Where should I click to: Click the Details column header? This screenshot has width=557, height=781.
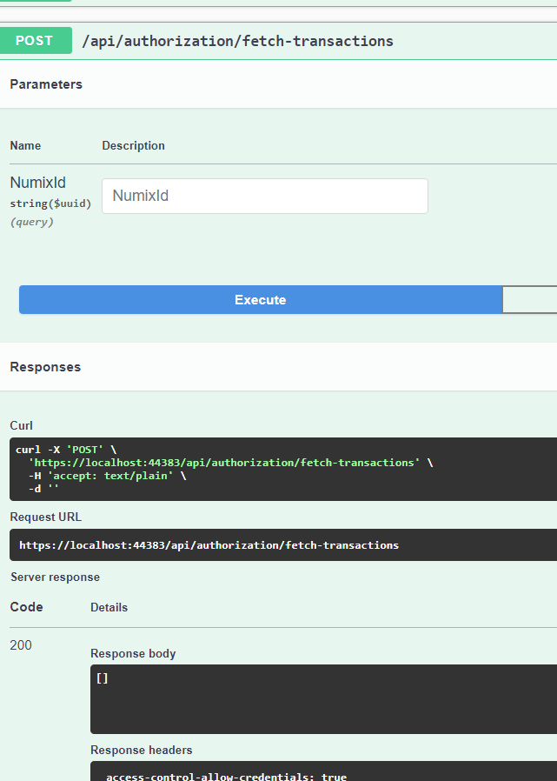click(109, 607)
